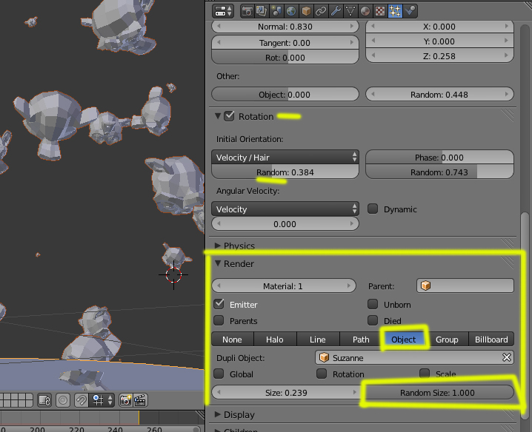Select the Path render type

pyautogui.click(x=361, y=339)
